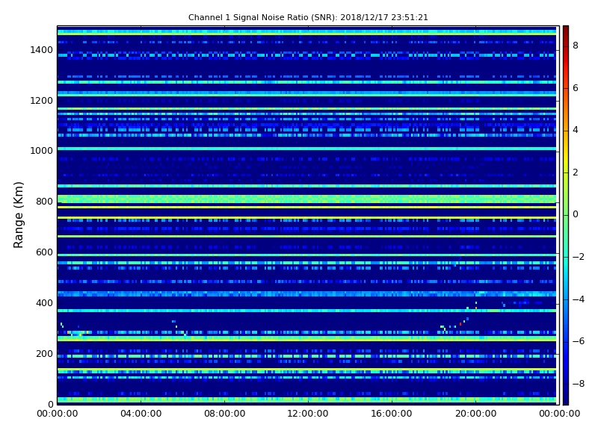Click the 12:00:00 time axis label
This screenshot has height=448, width=598.
click(x=308, y=414)
